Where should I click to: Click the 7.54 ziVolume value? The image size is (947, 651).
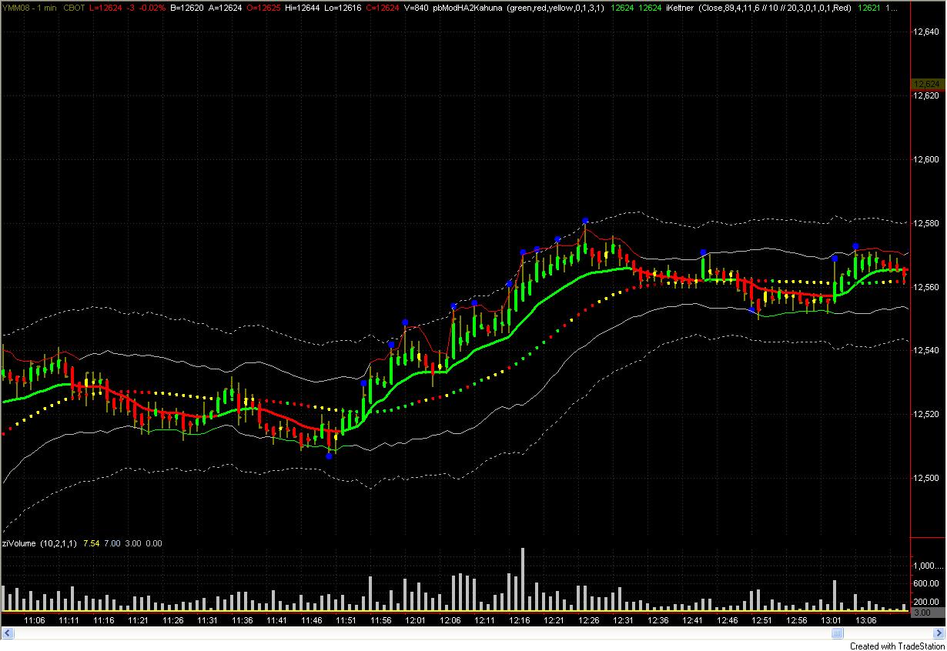point(90,543)
